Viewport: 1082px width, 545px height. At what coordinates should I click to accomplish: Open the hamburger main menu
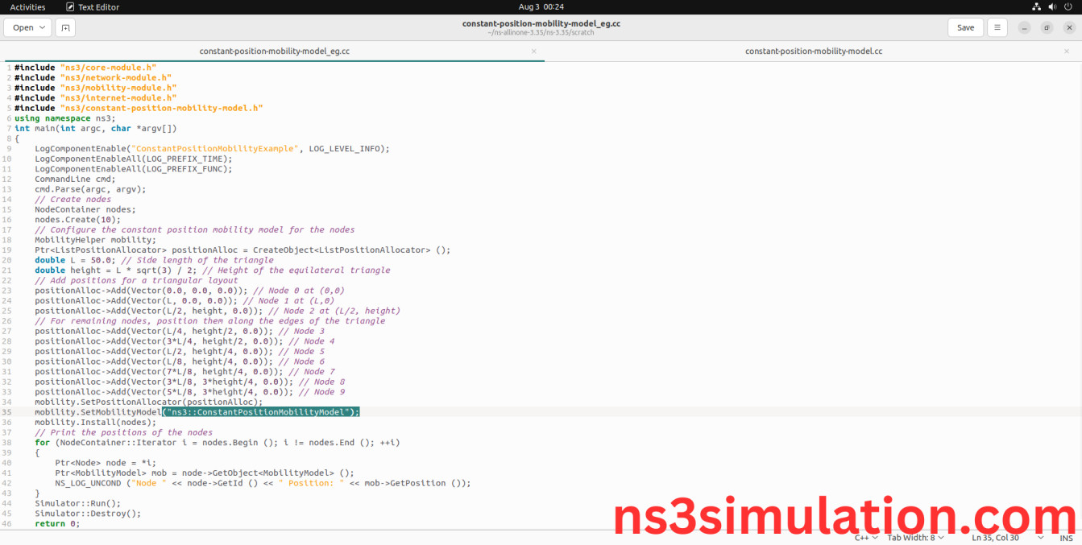997,27
